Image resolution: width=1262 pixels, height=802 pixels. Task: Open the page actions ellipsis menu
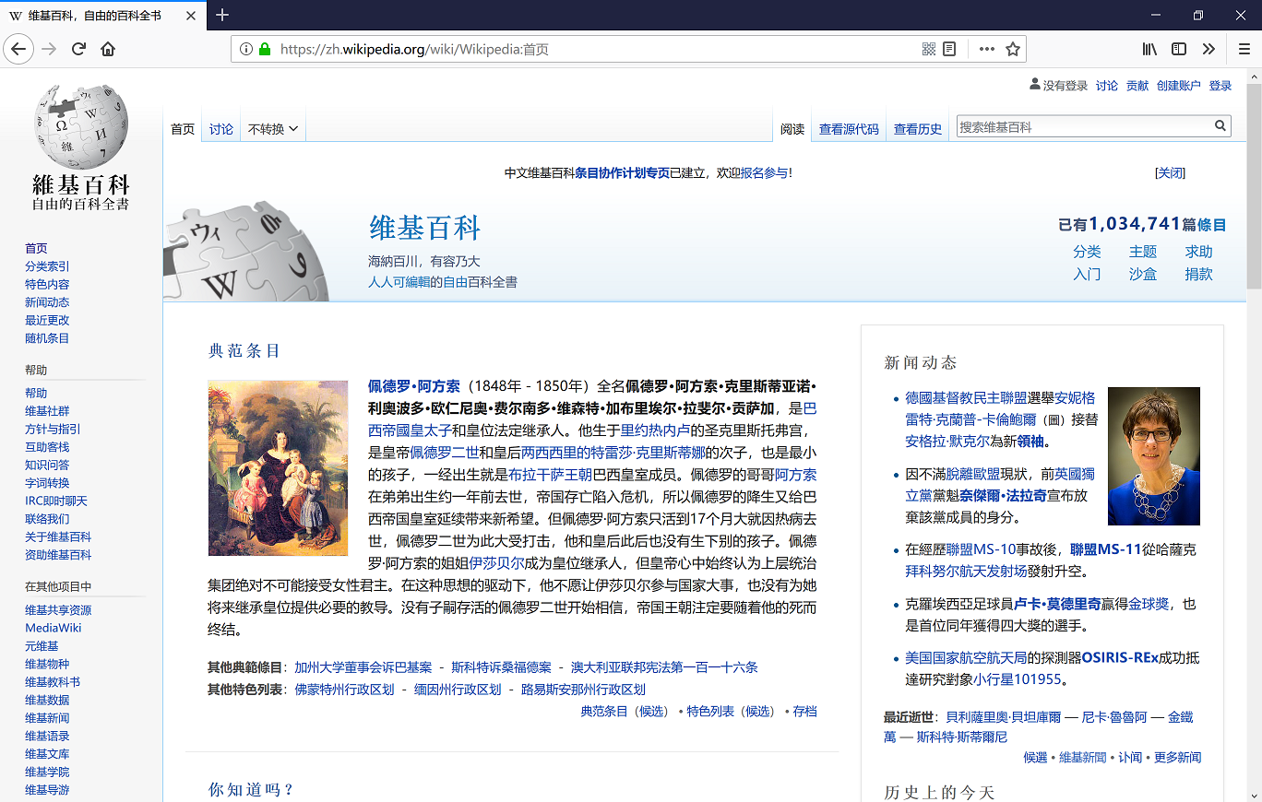(x=985, y=49)
